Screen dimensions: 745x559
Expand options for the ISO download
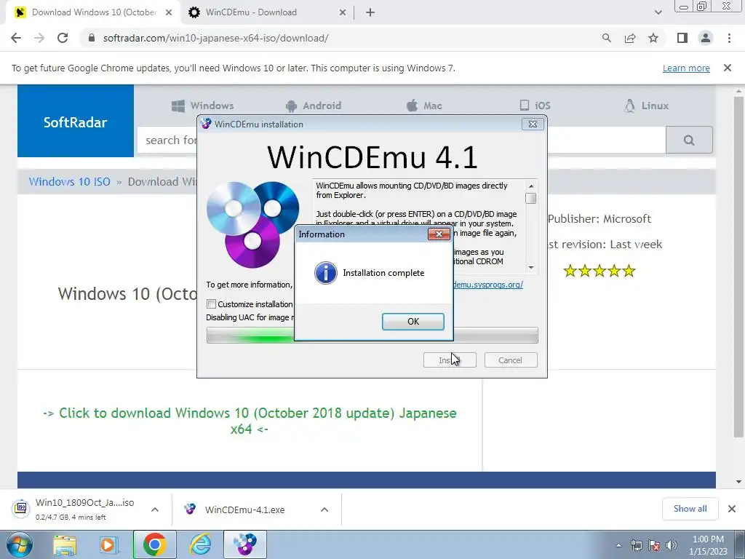click(x=155, y=510)
